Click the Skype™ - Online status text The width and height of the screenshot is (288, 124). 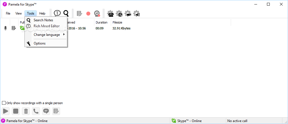[189, 121]
